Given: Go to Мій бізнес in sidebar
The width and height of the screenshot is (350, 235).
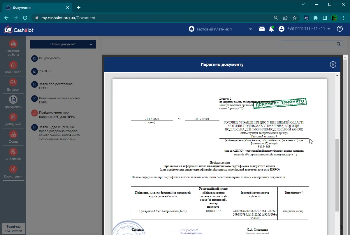Looking at the screenshot, I should (x=13, y=67).
